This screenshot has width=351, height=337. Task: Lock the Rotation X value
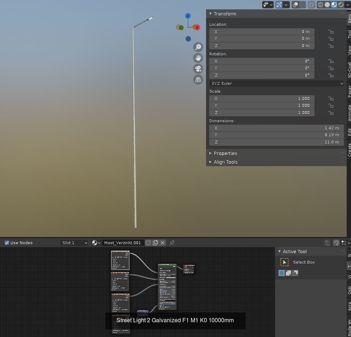coord(331,61)
